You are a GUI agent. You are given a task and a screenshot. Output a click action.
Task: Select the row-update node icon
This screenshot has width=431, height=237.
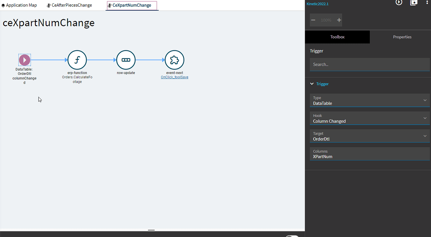coord(126,60)
